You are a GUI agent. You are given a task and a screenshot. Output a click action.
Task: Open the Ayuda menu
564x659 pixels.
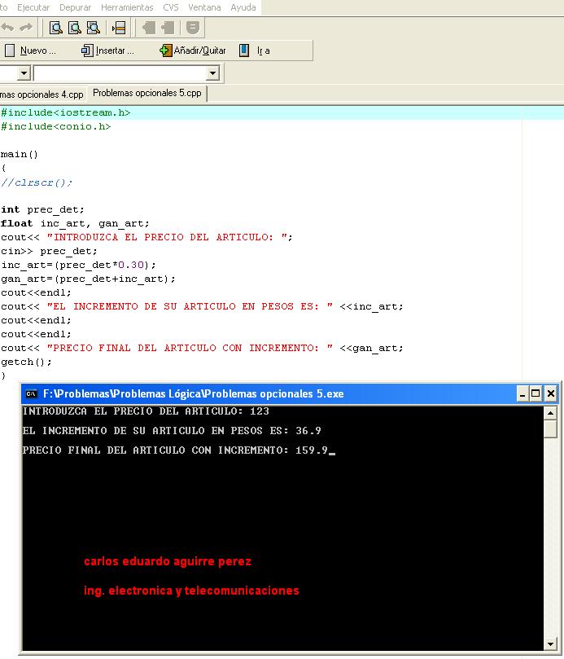(243, 7)
